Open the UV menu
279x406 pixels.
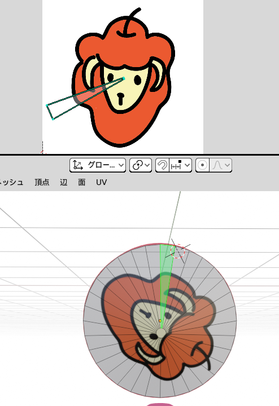102,182
